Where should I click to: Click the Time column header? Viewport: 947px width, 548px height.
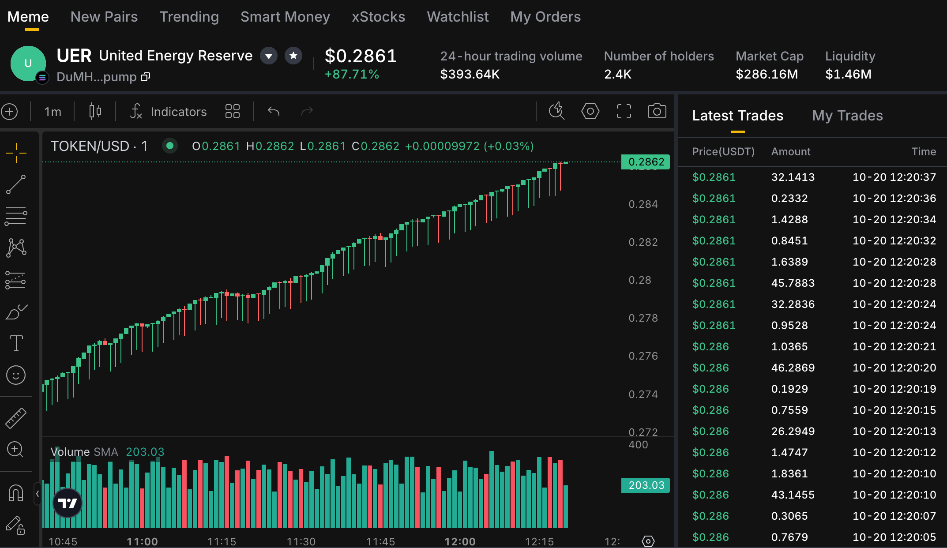click(924, 152)
